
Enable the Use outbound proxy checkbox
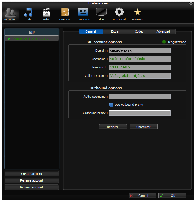click(x=111, y=105)
